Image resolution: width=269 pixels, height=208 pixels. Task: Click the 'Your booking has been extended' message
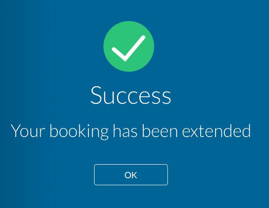point(131,131)
